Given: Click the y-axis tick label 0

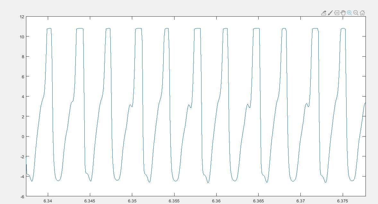Looking at the screenshot, I should [23, 137].
